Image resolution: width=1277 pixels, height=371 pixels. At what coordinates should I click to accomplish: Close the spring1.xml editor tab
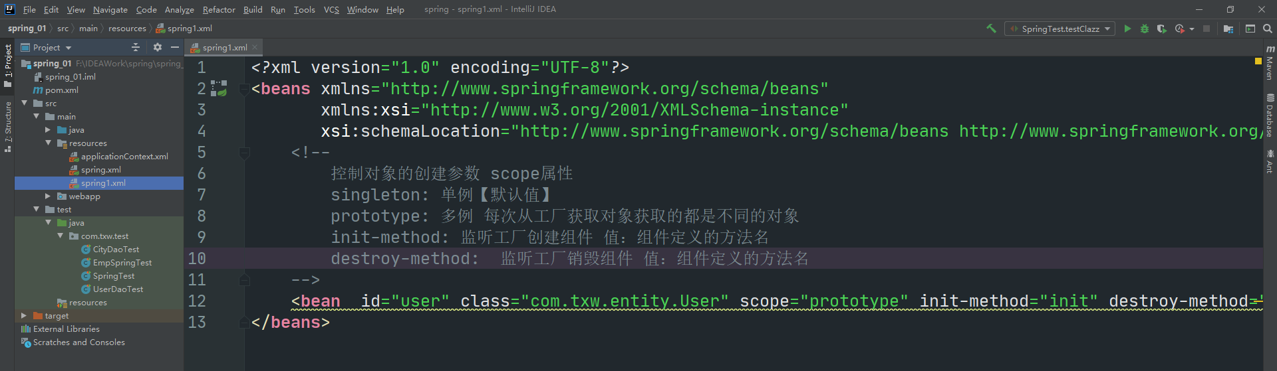pyautogui.click(x=255, y=47)
